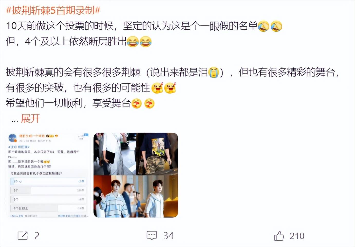355x247 pixels.
Task: Click the like count 210
Action: click(x=297, y=236)
